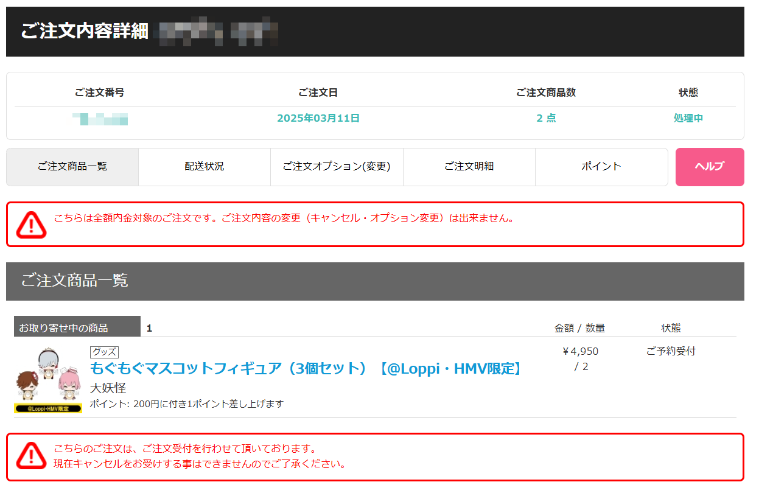Viewport: 759px width, 496px height.
Task: Select the ご注文明細 tab
Action: (469, 167)
